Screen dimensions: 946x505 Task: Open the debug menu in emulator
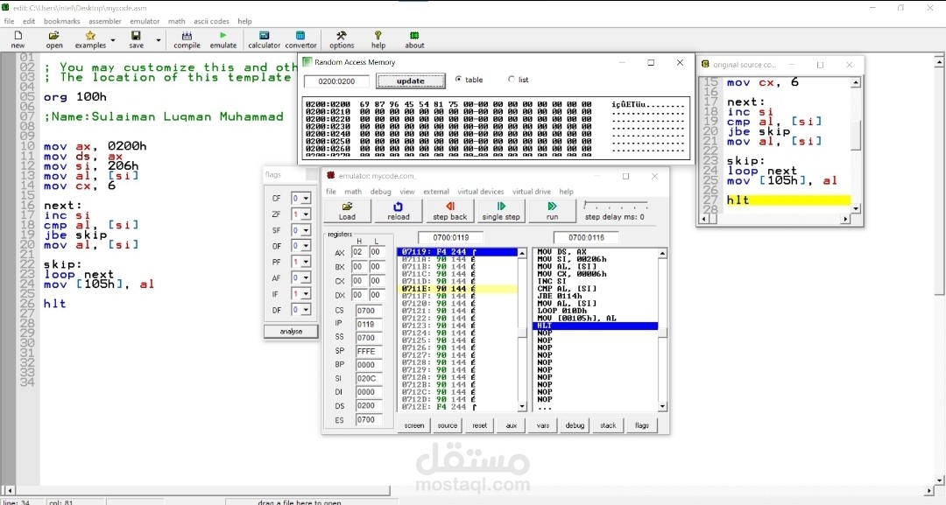click(x=381, y=192)
